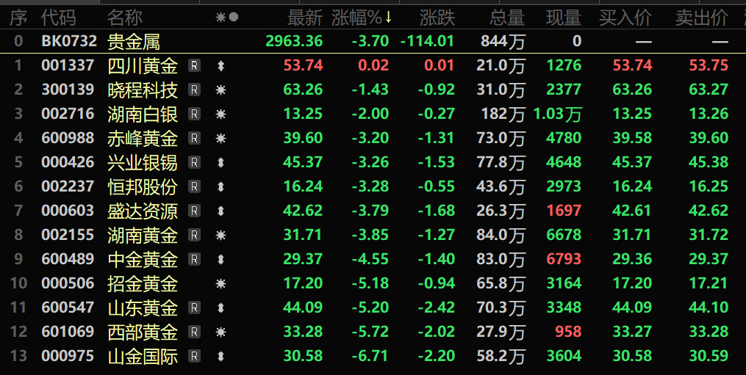
Task: Click the 现量 column header
Action: point(563,17)
